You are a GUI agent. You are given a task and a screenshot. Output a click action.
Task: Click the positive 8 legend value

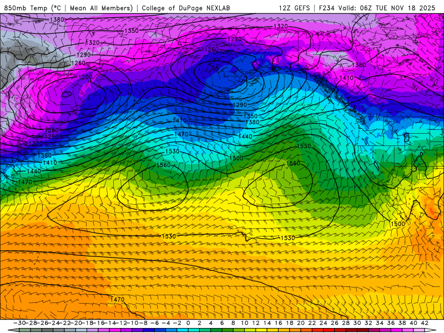(233, 323)
